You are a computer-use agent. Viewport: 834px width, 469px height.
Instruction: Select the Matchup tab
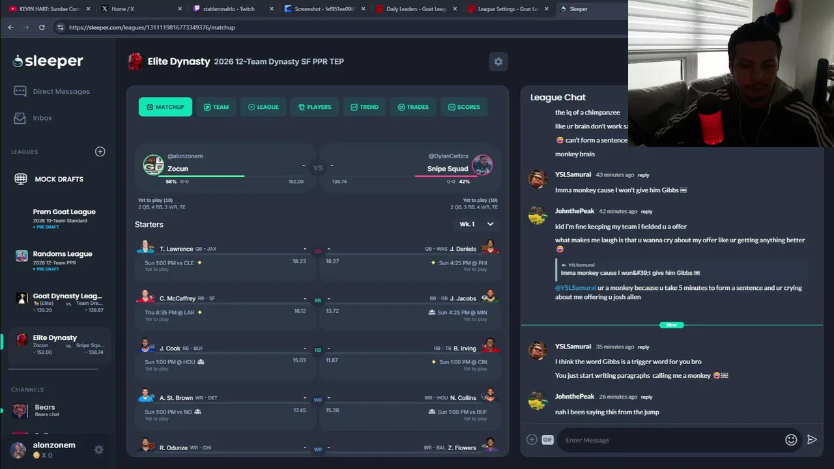point(165,107)
